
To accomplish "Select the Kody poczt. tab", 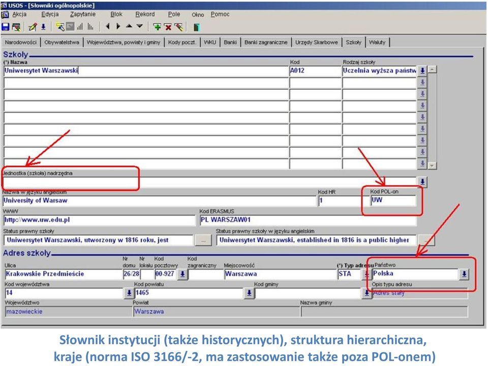I will [182, 42].
